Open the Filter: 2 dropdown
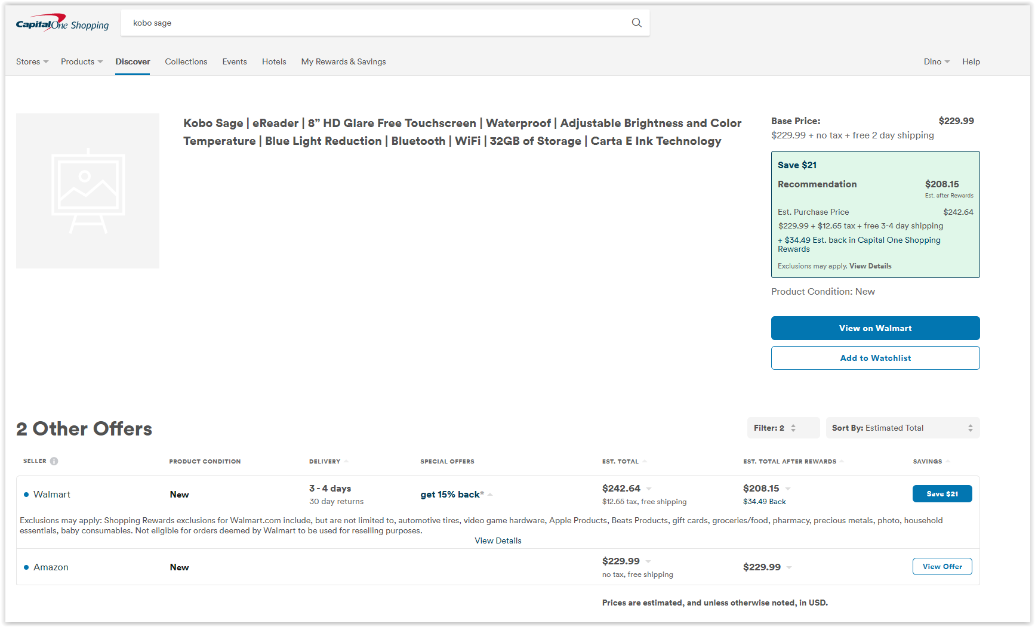This screenshot has width=1035, height=627. click(783, 428)
